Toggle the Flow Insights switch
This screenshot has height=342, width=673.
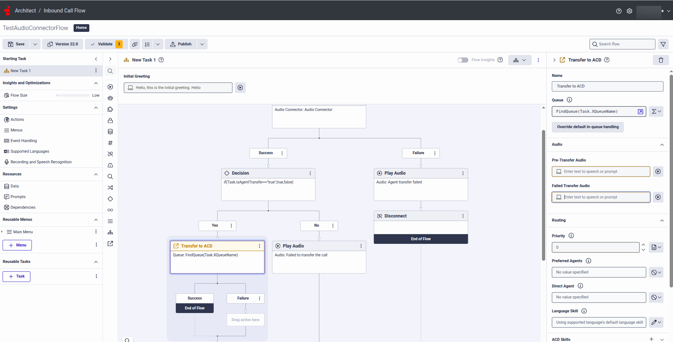click(x=463, y=60)
